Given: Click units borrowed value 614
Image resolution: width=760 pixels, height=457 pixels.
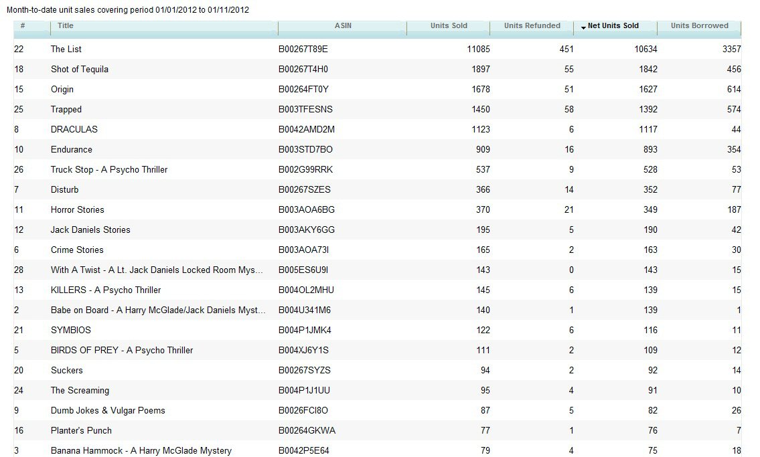Looking at the screenshot, I should [x=734, y=90].
